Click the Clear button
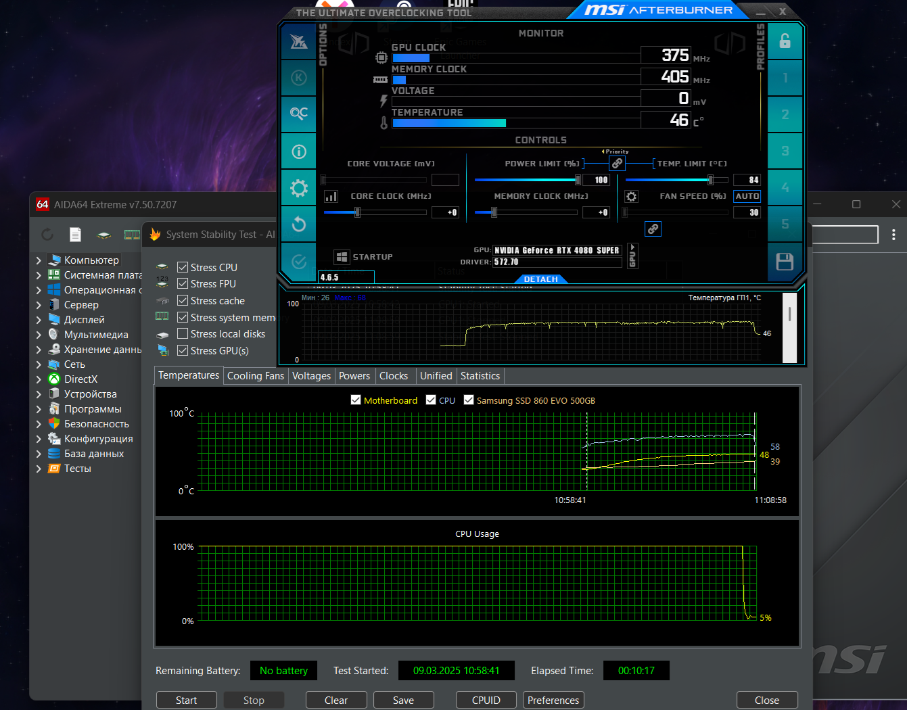This screenshot has width=907, height=710. 336,700
